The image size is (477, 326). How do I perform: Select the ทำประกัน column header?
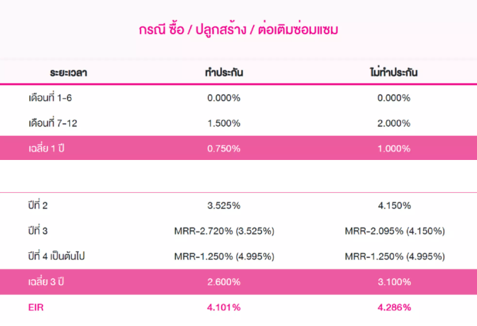click(224, 72)
